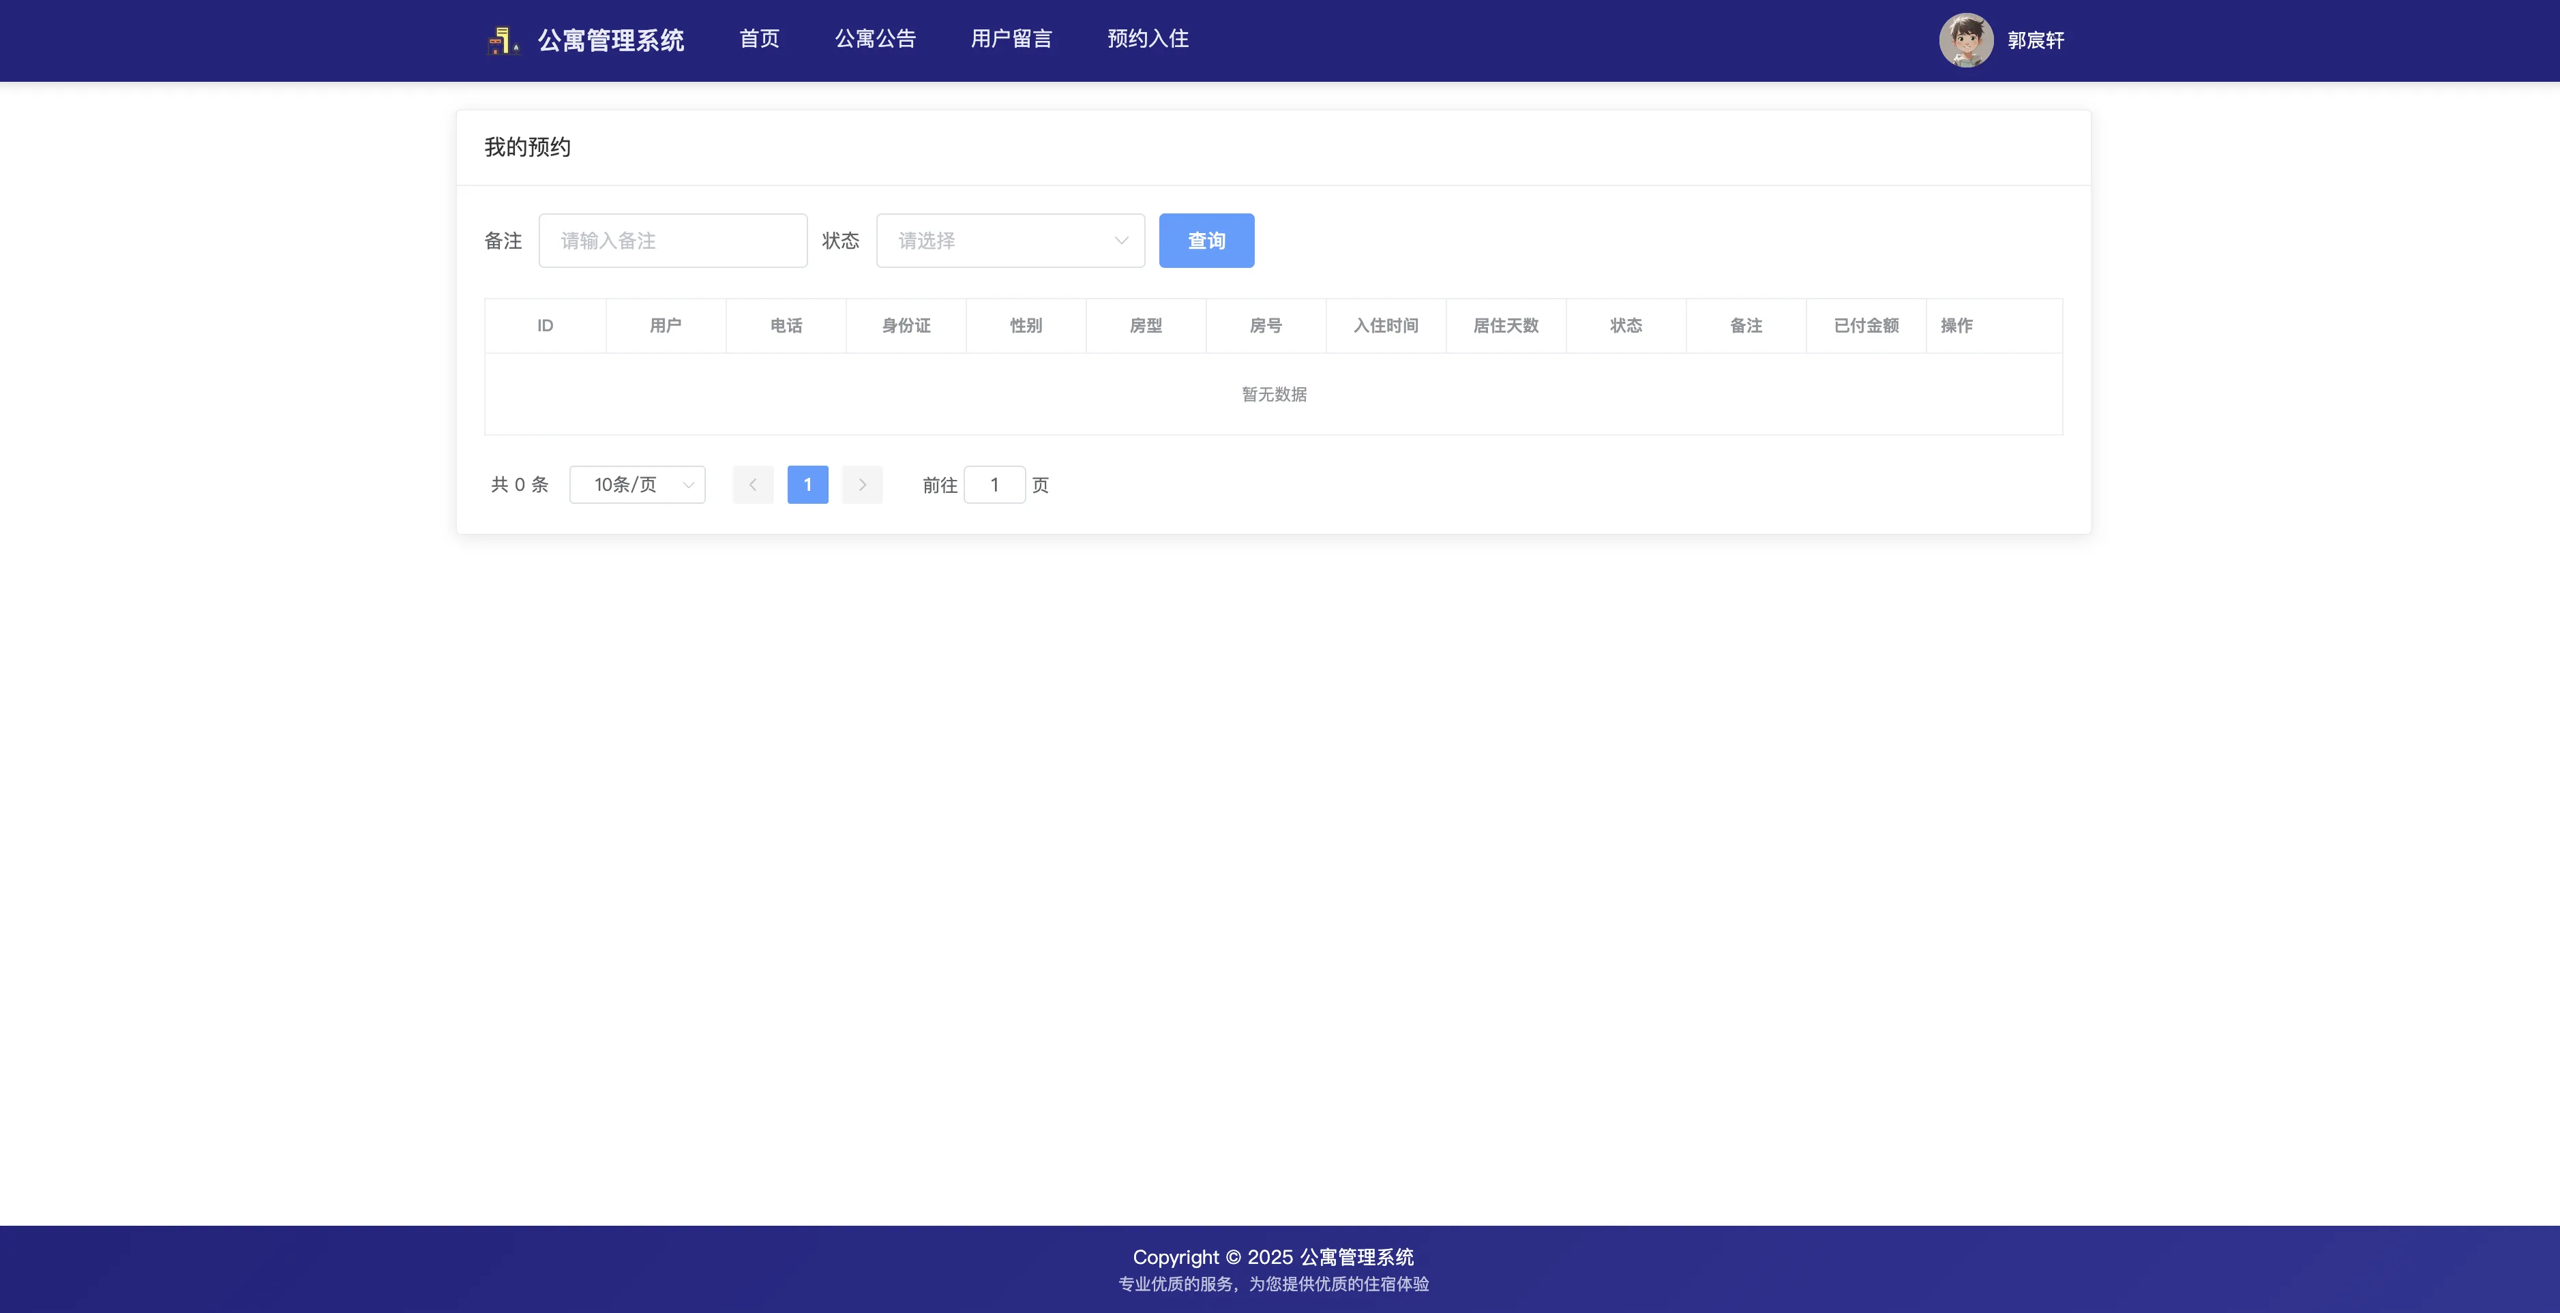The height and width of the screenshot is (1313, 2560).
Task: Go to next page arrow
Action: [x=861, y=485]
